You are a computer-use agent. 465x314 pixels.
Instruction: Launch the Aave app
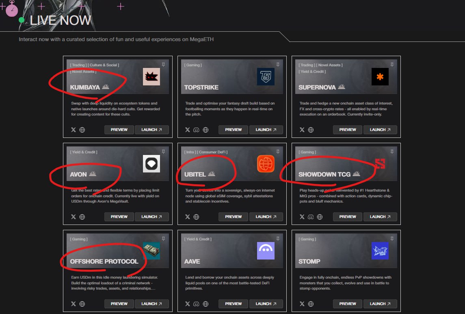266,304
